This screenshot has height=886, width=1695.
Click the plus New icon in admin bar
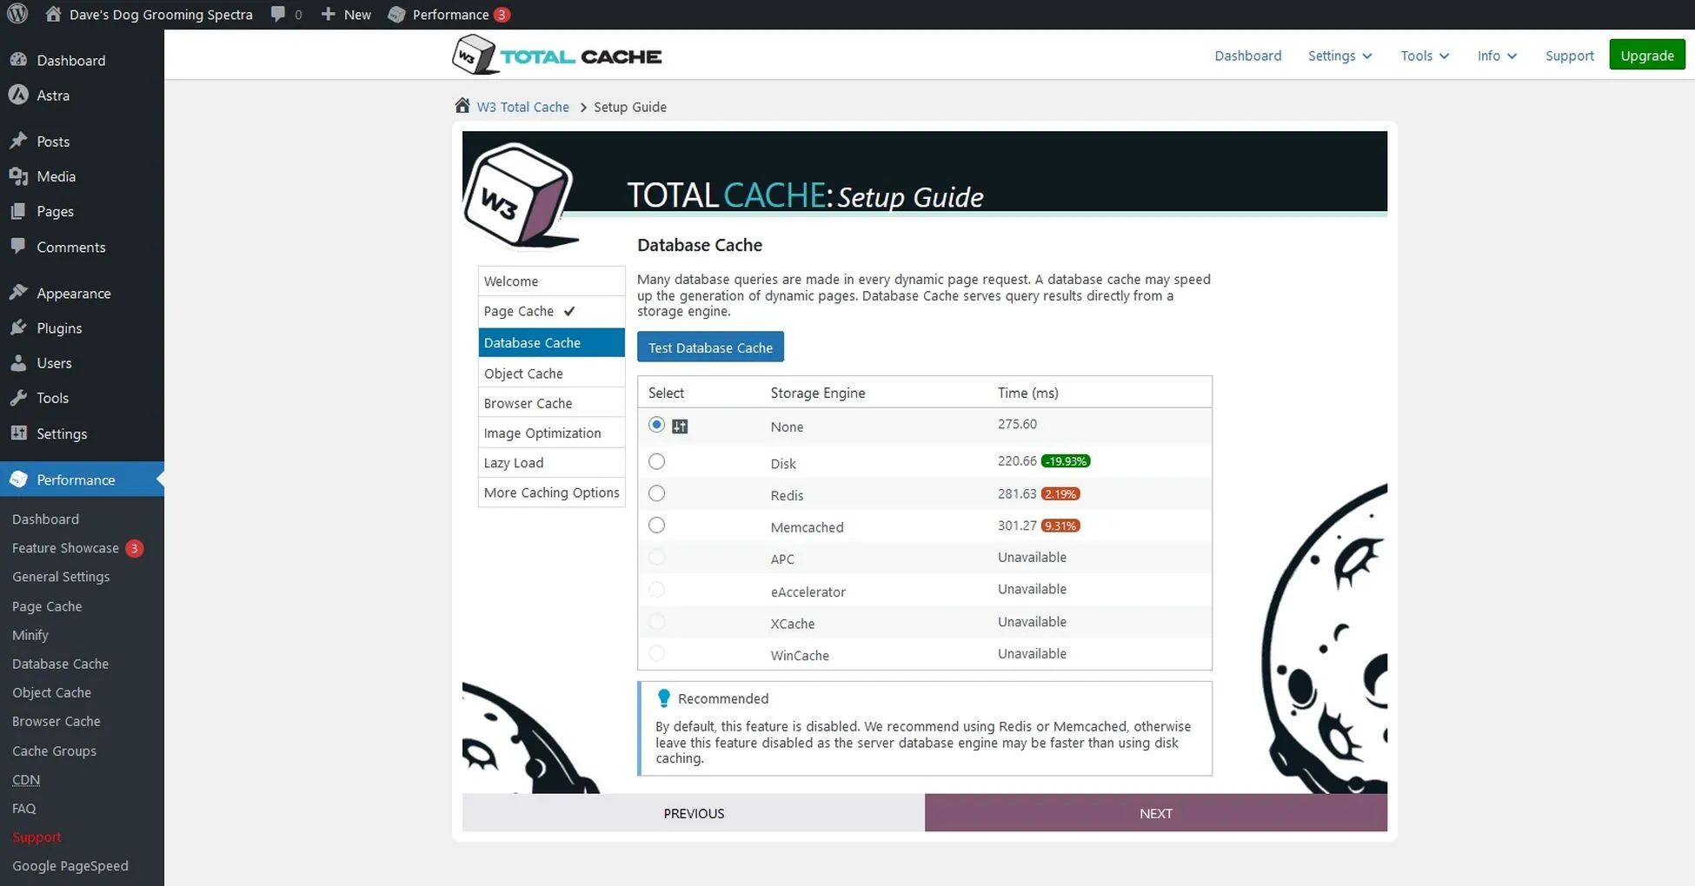tap(328, 14)
